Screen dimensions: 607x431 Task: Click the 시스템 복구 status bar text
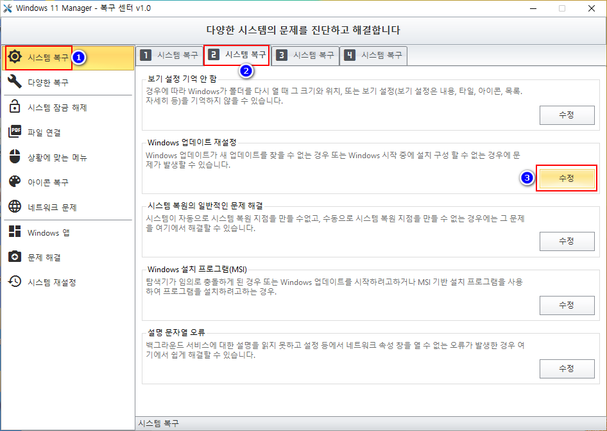[x=158, y=423]
